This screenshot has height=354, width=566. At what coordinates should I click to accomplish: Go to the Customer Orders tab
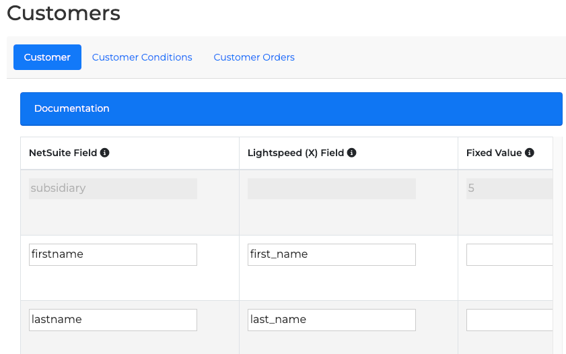254,57
